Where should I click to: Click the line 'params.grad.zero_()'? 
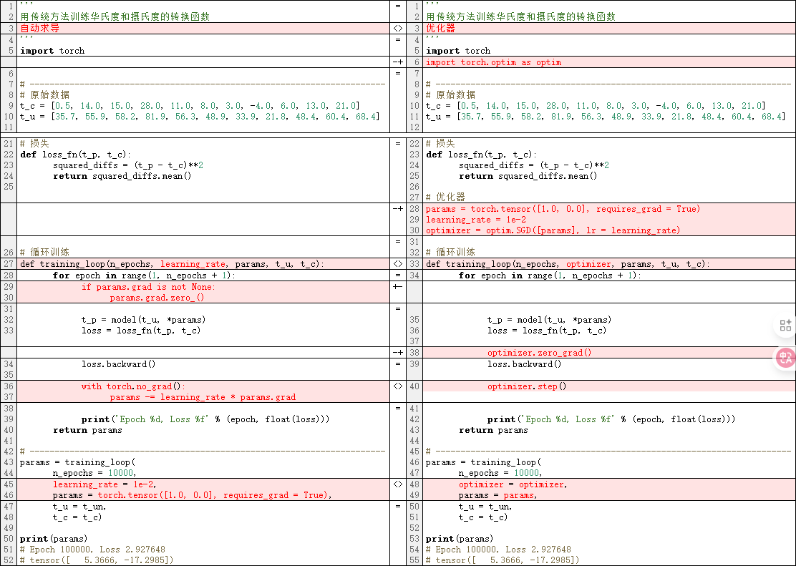click(157, 298)
